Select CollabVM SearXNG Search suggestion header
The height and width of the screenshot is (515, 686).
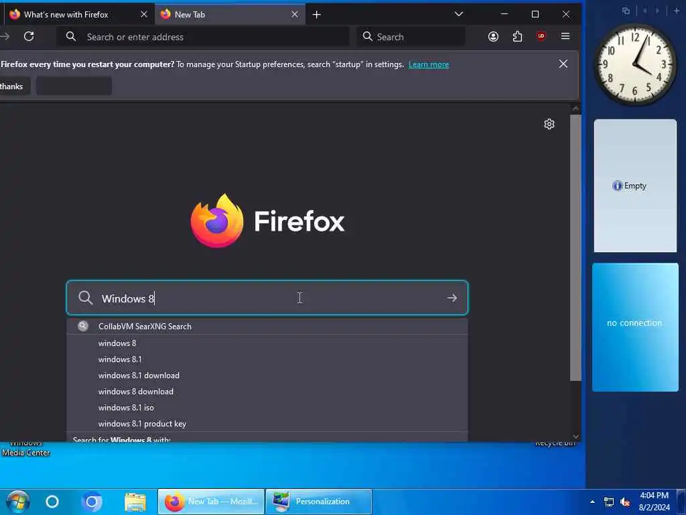pyautogui.click(x=267, y=327)
